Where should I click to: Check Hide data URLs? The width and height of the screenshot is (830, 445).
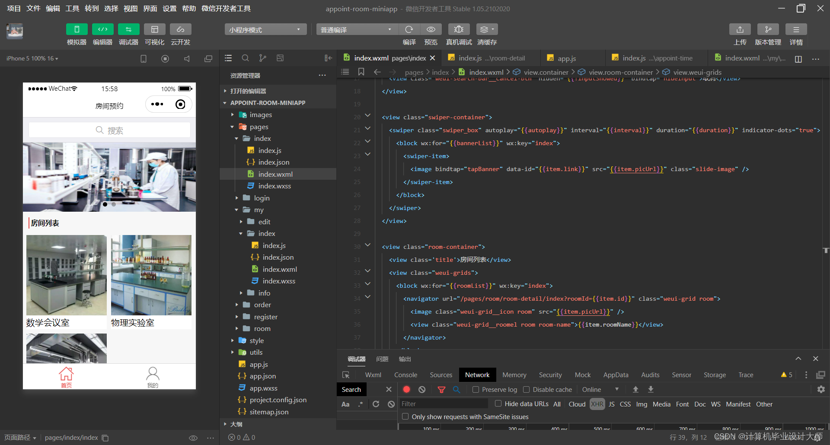(x=498, y=404)
